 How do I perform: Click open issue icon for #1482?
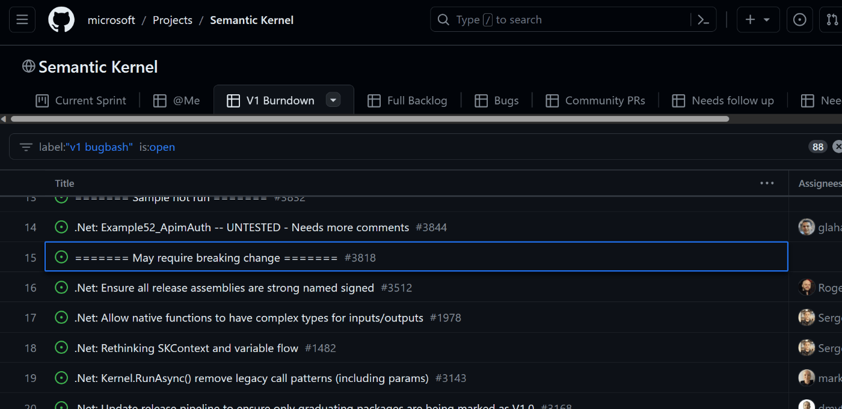61,347
